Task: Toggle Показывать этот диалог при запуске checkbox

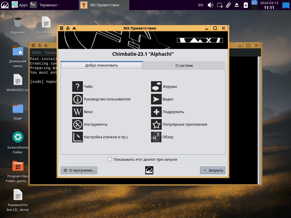Action: click(110, 159)
